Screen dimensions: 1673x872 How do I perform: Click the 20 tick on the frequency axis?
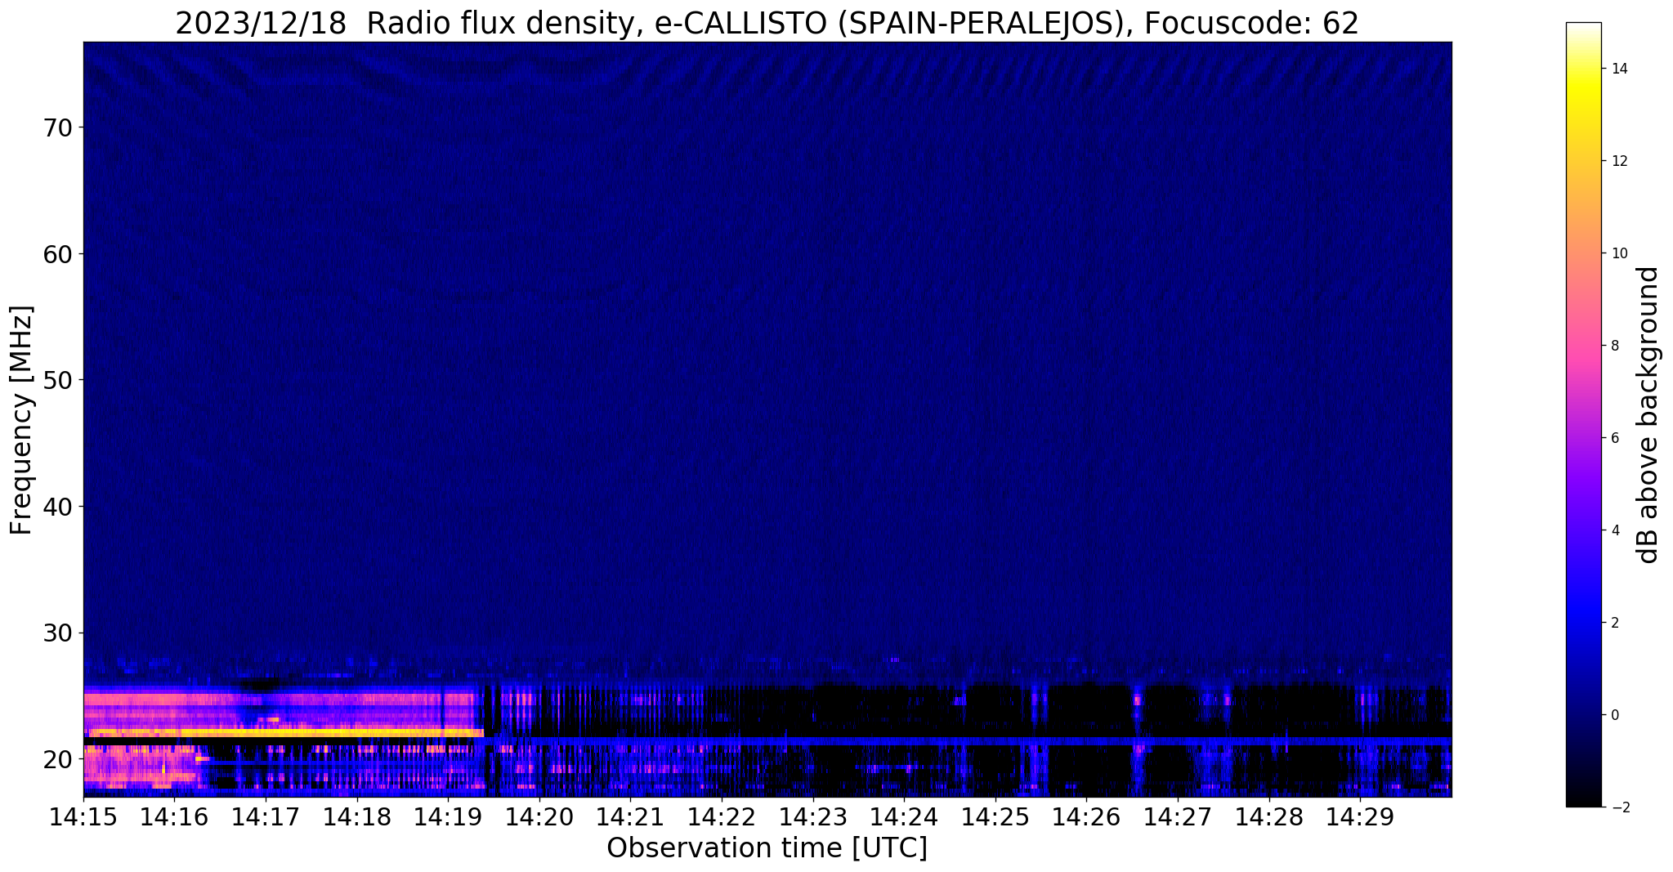[57, 759]
